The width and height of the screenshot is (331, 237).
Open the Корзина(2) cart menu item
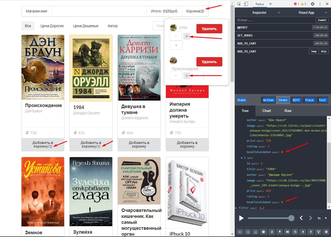click(x=195, y=11)
